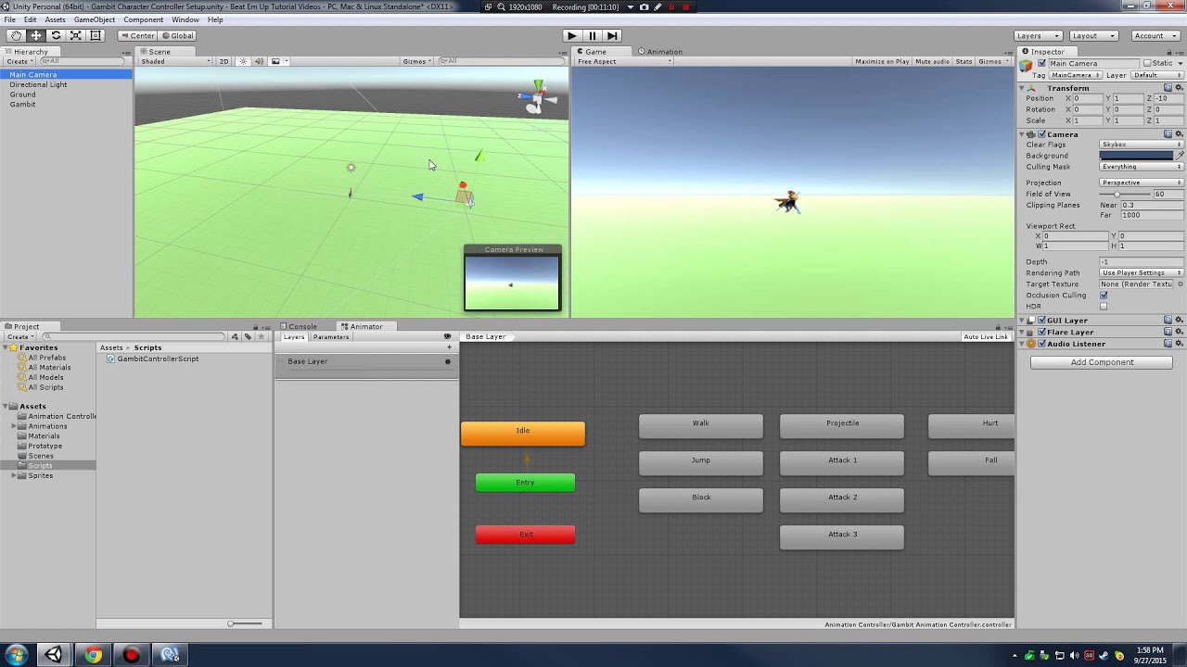Image resolution: width=1187 pixels, height=667 pixels.
Task: Open the Component menu
Action: pos(143,19)
